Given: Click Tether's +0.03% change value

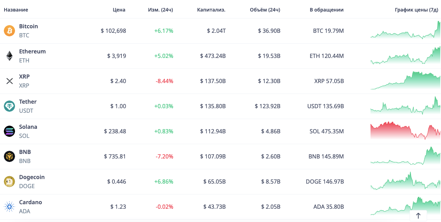Looking at the screenshot, I should click(164, 106).
